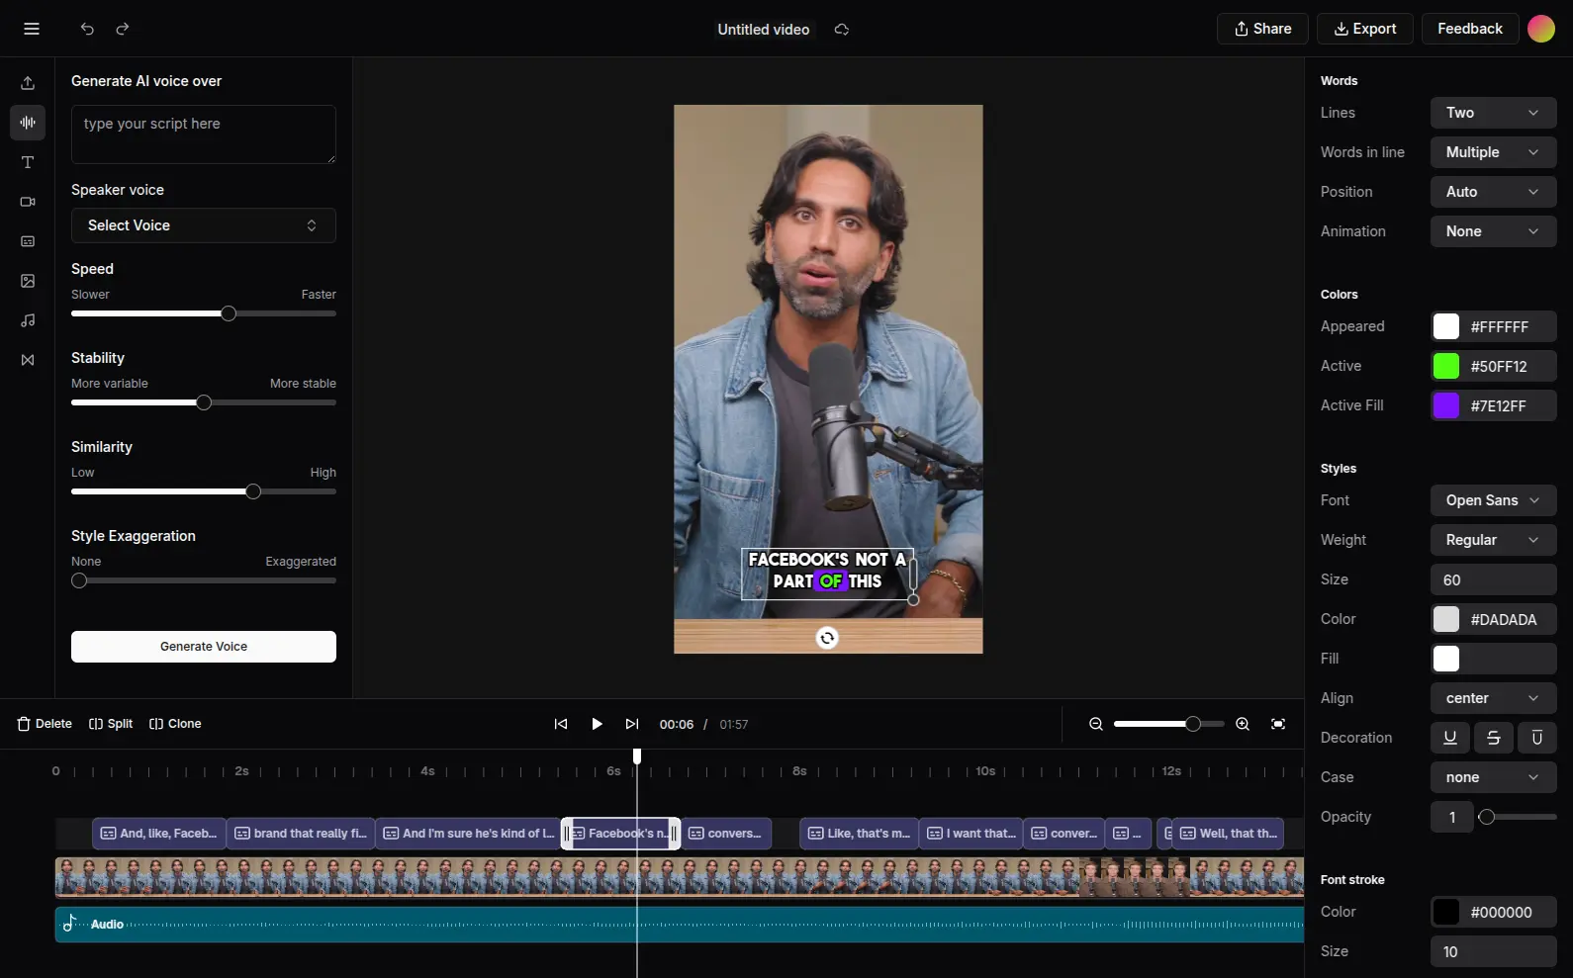Click the undo arrow icon

[x=87, y=29]
